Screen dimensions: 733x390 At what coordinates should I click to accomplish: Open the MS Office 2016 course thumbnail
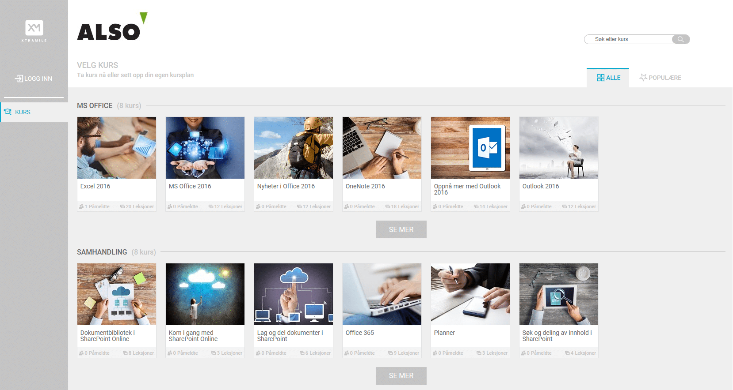tap(205, 148)
